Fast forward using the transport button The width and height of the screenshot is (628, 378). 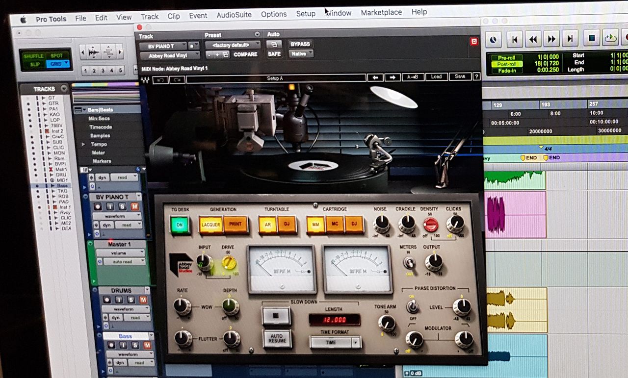(551, 39)
